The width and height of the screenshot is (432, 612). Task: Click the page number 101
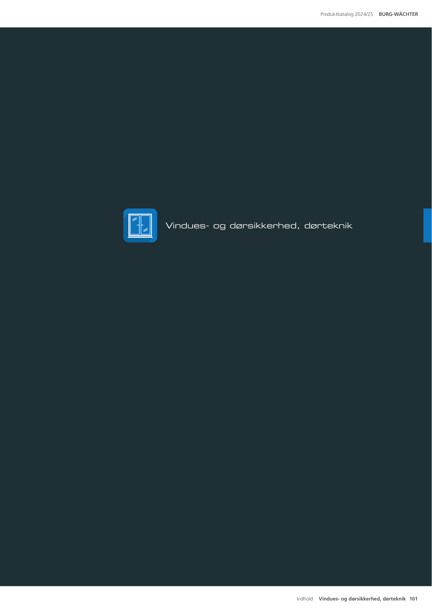(414, 599)
